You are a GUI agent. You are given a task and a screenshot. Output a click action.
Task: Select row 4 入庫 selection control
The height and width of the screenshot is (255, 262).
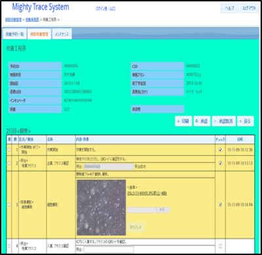point(9,246)
